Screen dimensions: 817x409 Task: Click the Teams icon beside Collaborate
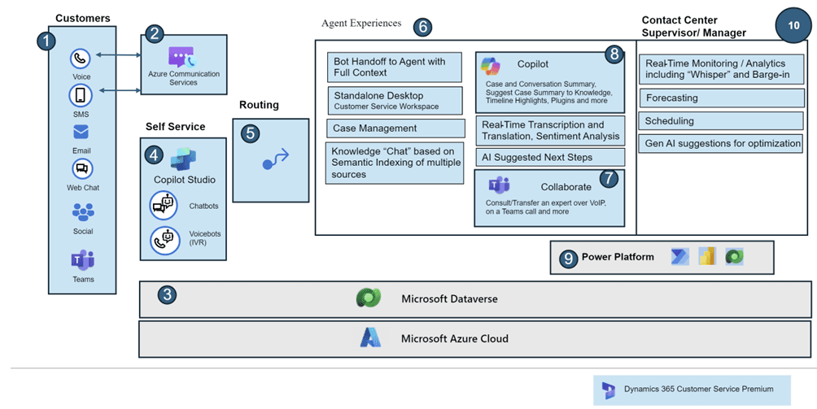point(499,185)
